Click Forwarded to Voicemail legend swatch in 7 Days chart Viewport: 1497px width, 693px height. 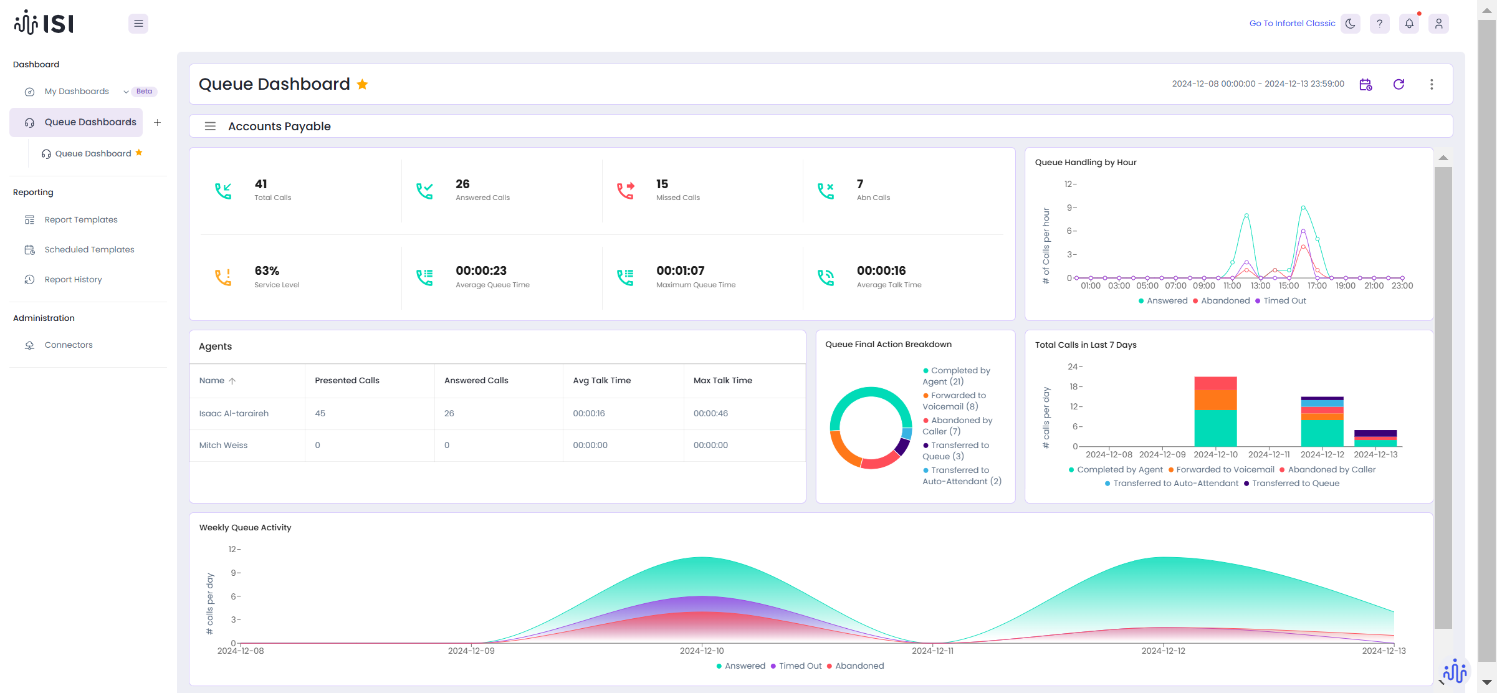[1171, 470]
